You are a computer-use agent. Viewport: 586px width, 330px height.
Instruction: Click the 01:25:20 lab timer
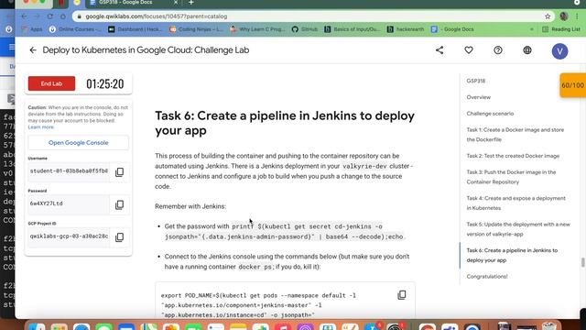(105, 84)
